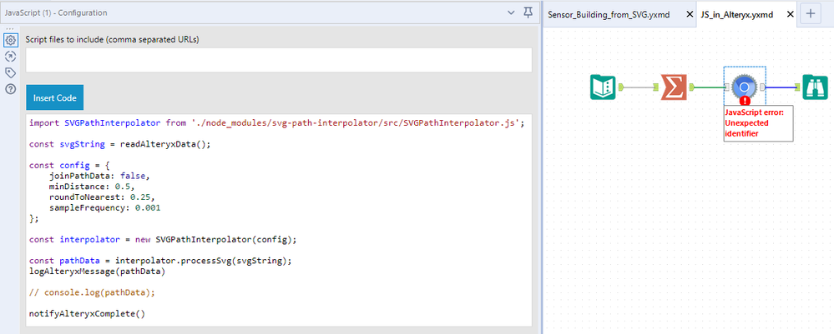
Task: Click the 'JavaScript (1) - Configuration' panel title
Action: [x=56, y=12]
